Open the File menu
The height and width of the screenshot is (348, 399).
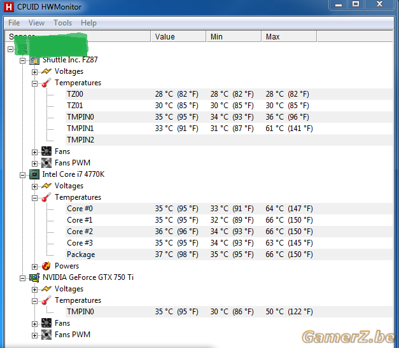[x=14, y=23]
